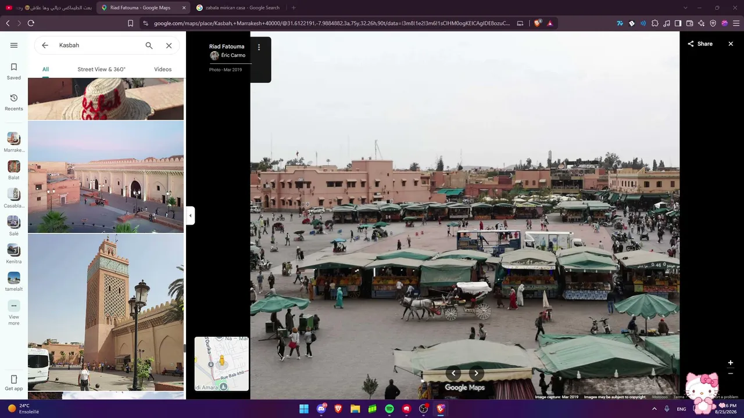Open the Marrakesh recent place
Viewport: 744px width, 418px height.
[14, 142]
